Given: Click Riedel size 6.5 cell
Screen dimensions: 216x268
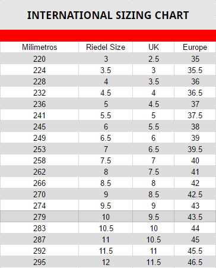Looking at the screenshot, I should point(106,138).
